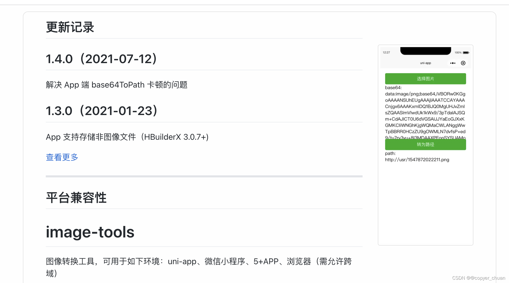Open the 查看更多 link
Image resolution: width=509 pixels, height=283 pixels.
coord(62,157)
